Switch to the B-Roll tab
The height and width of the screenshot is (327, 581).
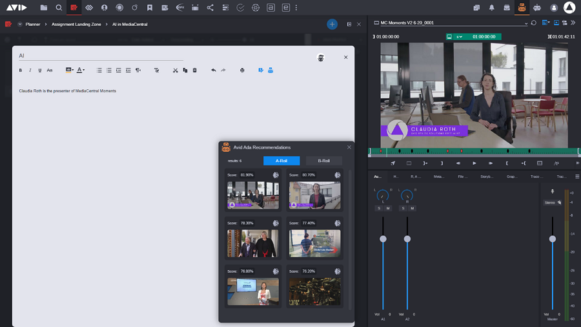pyautogui.click(x=324, y=161)
